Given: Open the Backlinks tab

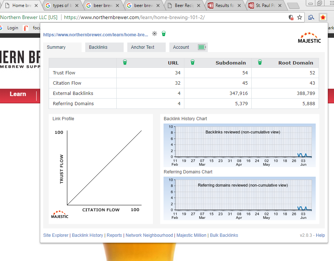Looking at the screenshot, I should coord(104,47).
